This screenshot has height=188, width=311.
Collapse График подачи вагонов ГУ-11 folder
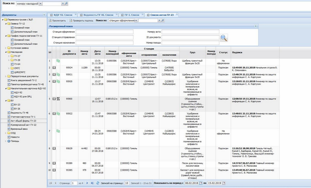(6, 36)
